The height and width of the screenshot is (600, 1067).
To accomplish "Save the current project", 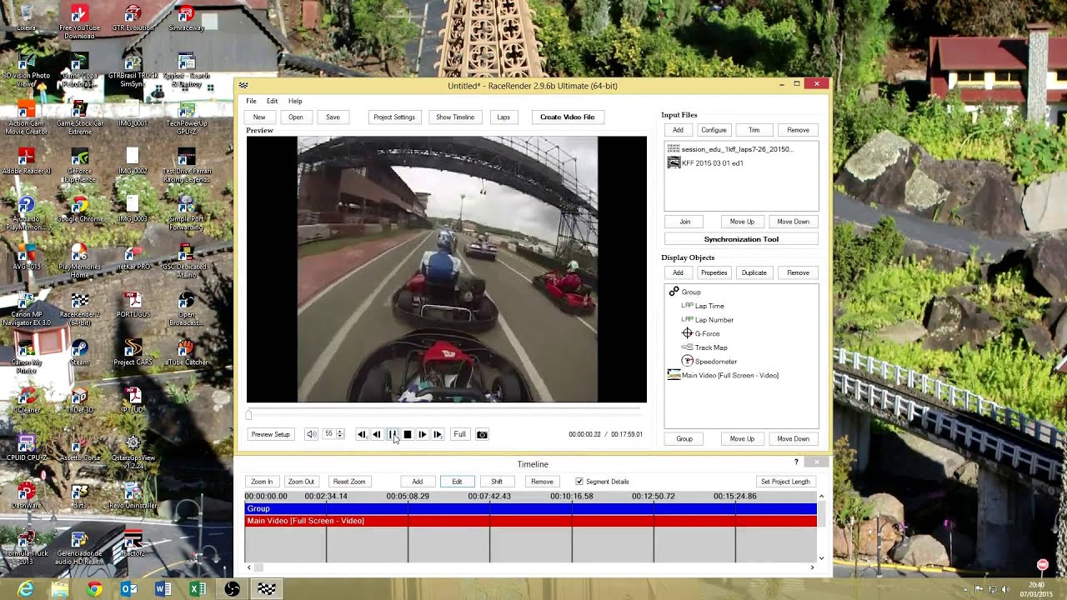I will (x=333, y=117).
